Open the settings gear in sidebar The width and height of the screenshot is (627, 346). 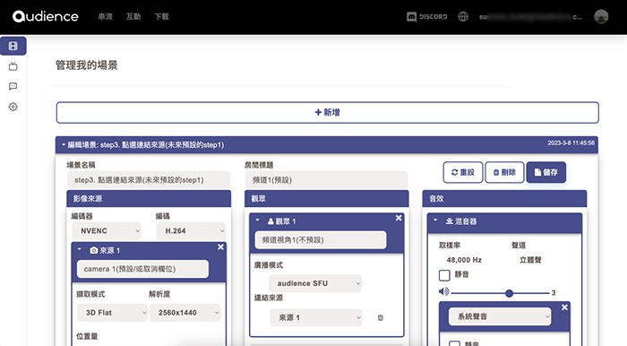[x=13, y=107]
